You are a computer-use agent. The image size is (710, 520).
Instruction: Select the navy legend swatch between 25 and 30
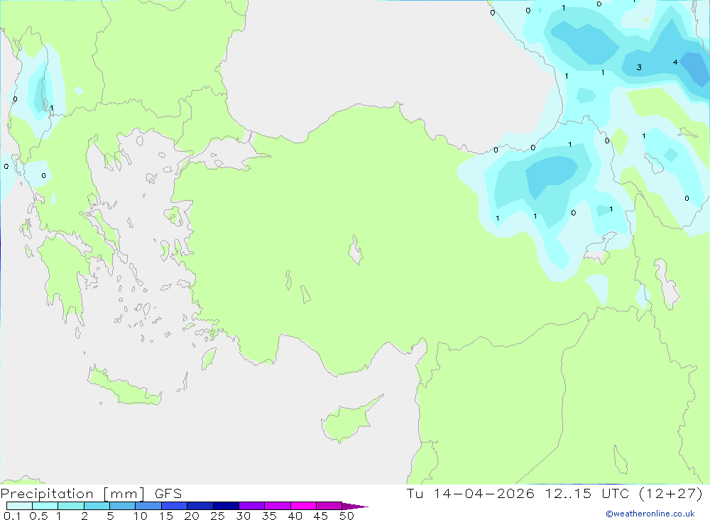[226, 506]
